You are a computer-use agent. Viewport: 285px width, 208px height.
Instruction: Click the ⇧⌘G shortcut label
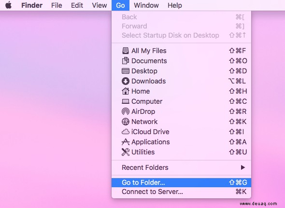238,182
